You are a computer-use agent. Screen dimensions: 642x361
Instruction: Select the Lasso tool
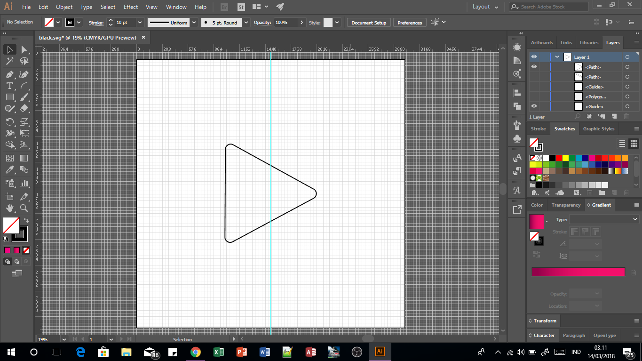(x=24, y=61)
